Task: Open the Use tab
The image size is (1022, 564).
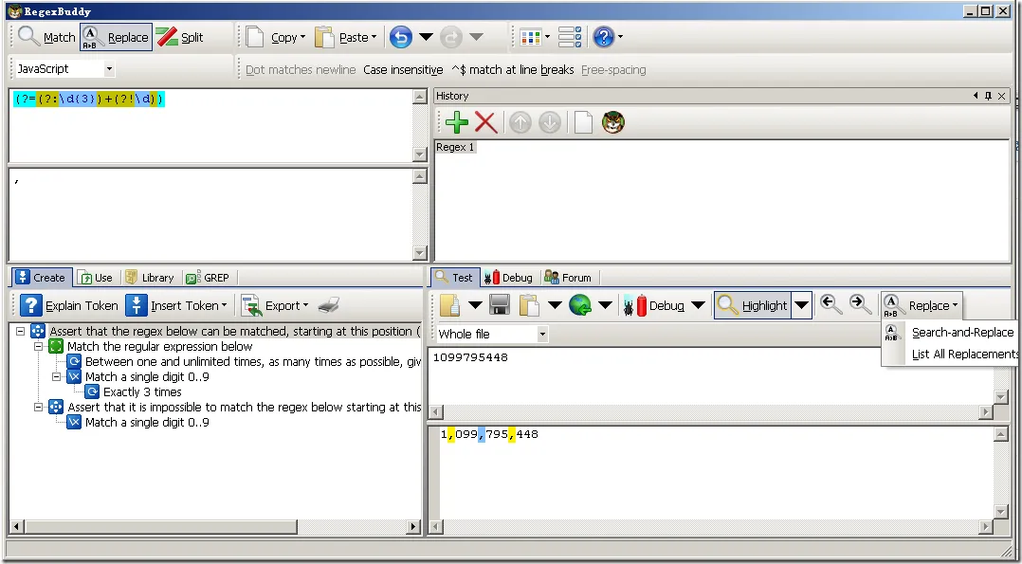Action: point(95,278)
